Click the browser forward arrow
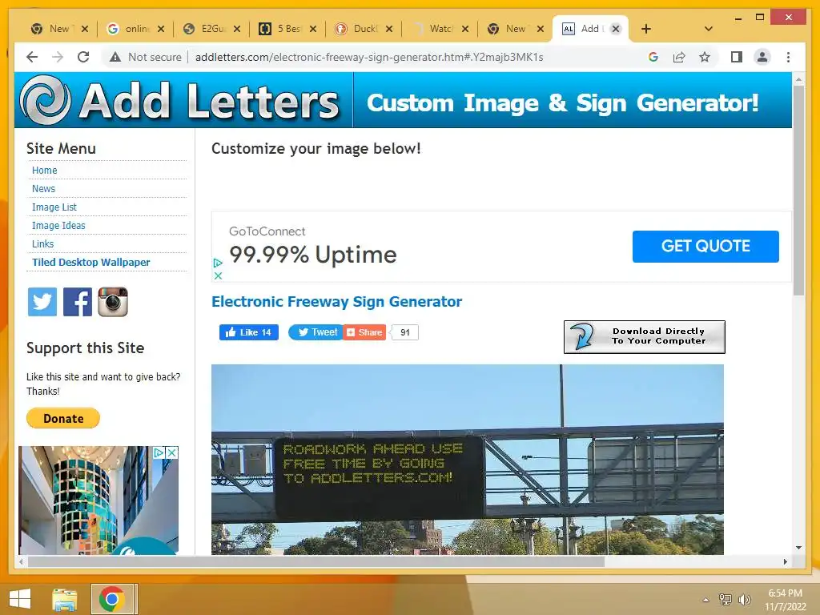 tap(58, 57)
